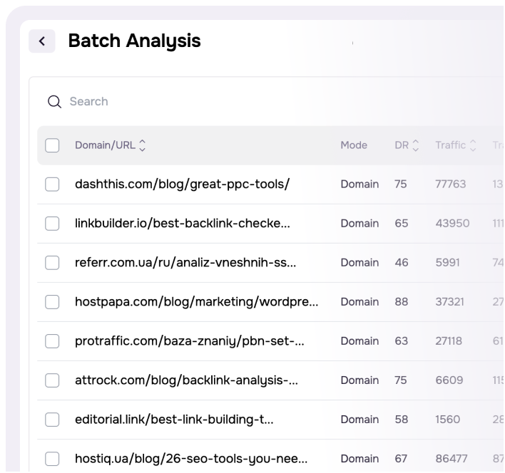The image size is (505, 473).
Task: Sort by DR column arrows
Action: [416, 145]
